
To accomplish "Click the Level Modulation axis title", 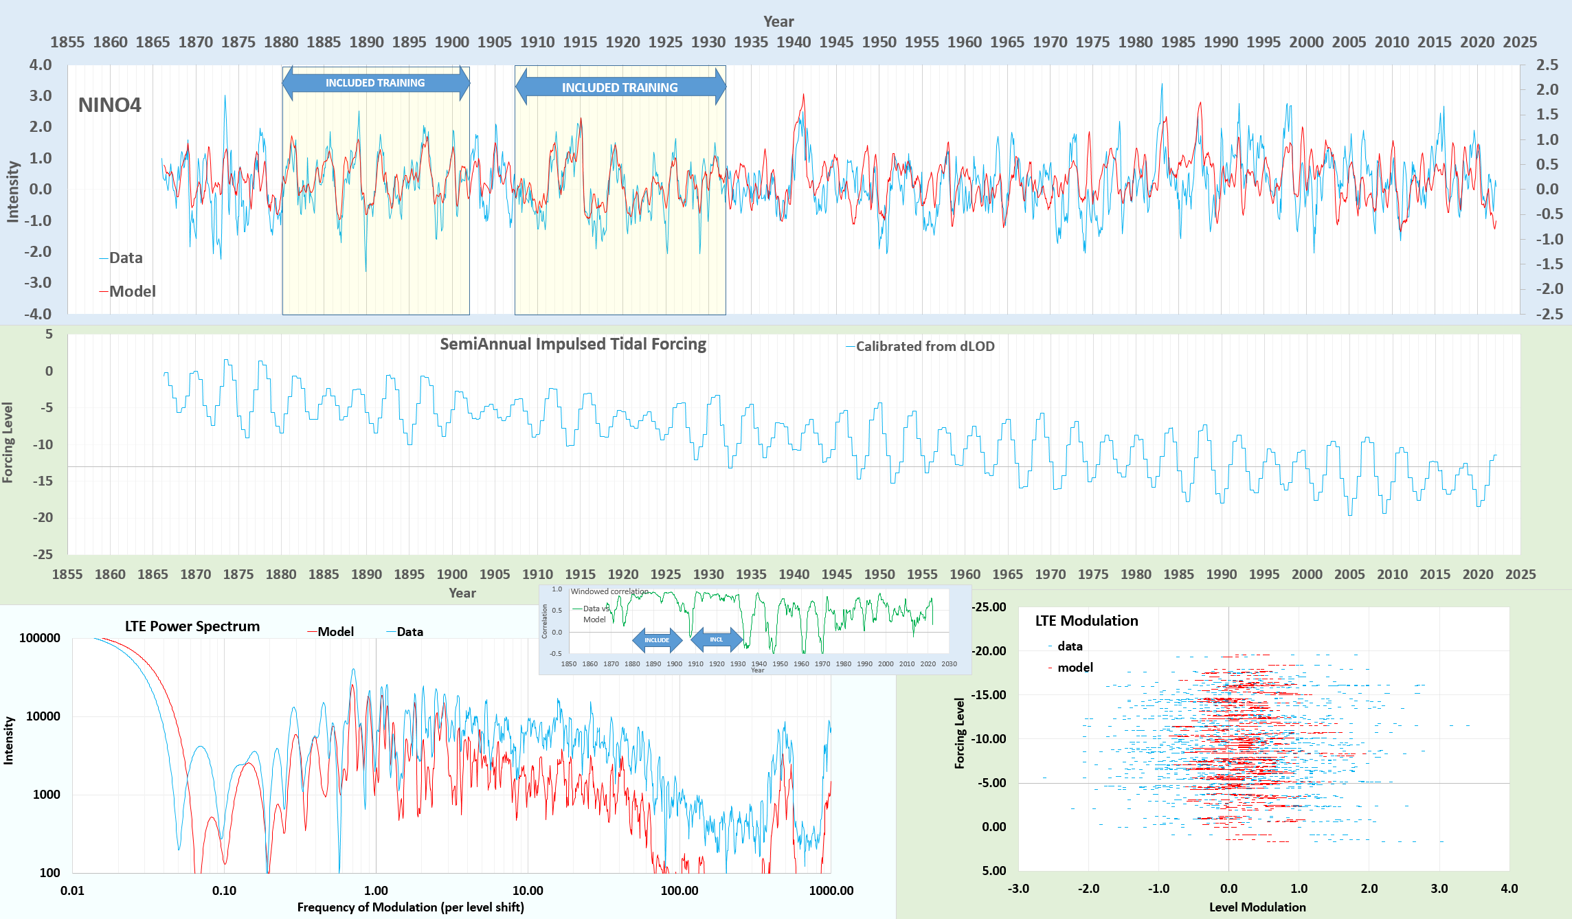I will [x=1257, y=907].
